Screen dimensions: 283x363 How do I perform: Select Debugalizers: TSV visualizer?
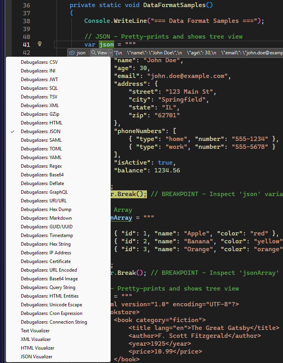tap(58, 97)
